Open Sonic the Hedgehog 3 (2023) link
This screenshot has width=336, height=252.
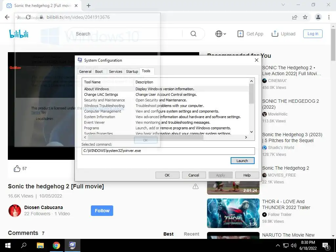[x=292, y=137]
